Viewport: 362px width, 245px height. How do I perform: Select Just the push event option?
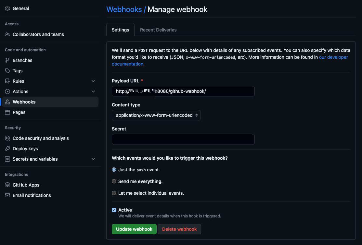(114, 170)
